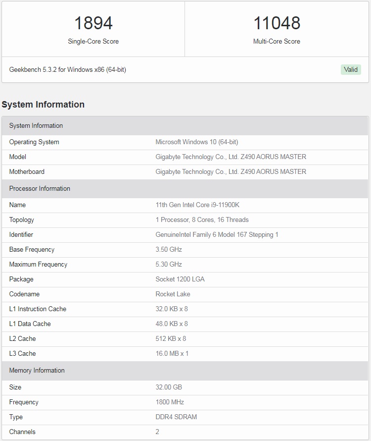Click the 1894 single-core score
This screenshot has width=371, height=441.
93,23
